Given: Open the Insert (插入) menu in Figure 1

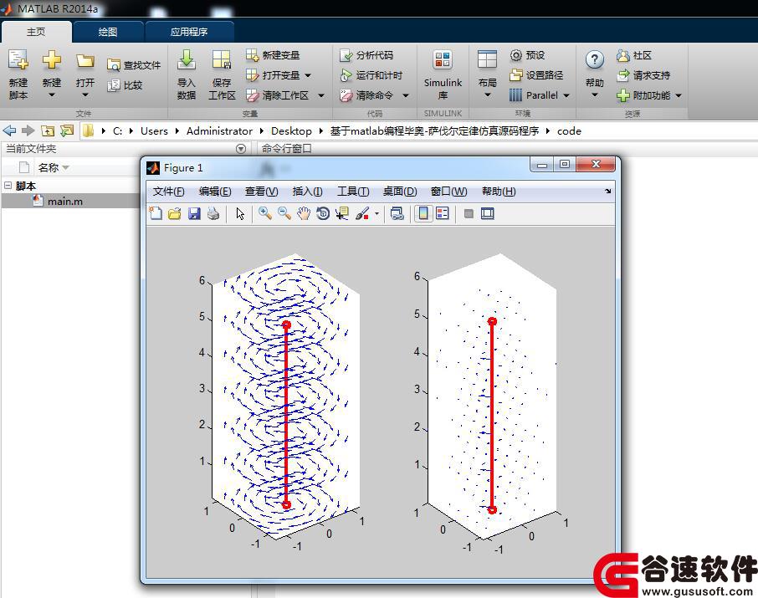Looking at the screenshot, I should 307,192.
